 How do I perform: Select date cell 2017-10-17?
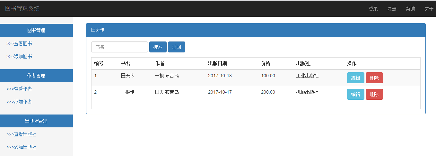[x=220, y=92]
